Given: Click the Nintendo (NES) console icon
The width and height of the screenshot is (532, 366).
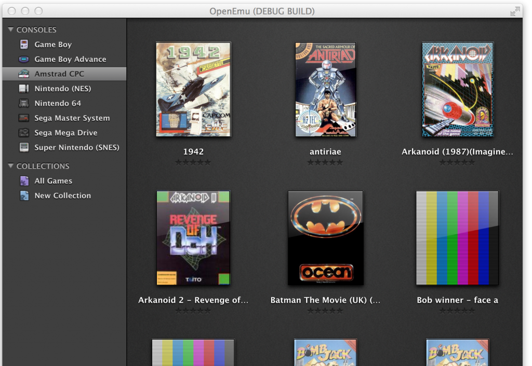Looking at the screenshot, I should (24, 89).
